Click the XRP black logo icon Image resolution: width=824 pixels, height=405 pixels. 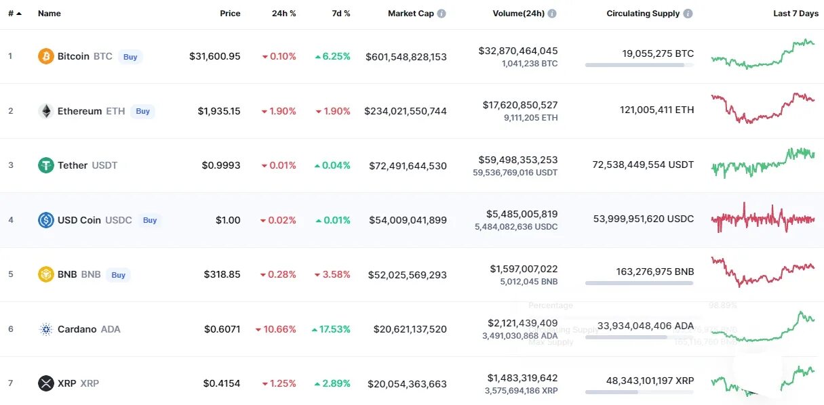tap(45, 383)
